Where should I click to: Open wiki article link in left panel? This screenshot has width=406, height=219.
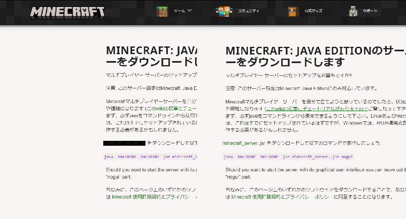point(172,109)
